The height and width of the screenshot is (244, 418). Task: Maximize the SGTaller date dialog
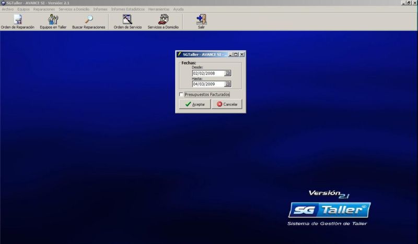point(236,54)
